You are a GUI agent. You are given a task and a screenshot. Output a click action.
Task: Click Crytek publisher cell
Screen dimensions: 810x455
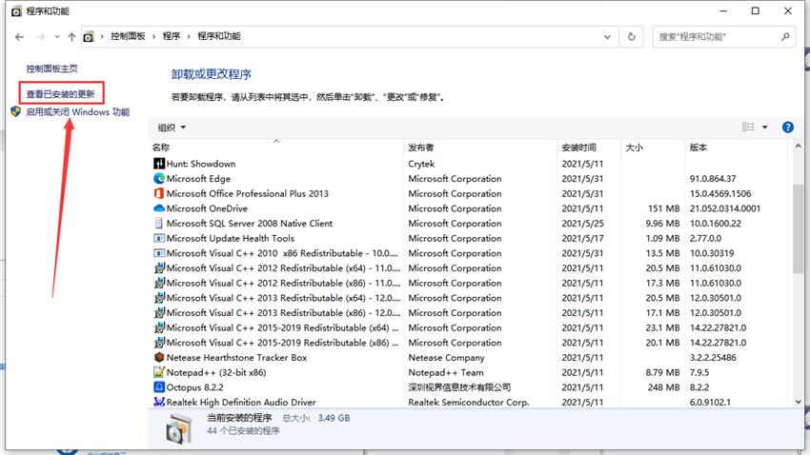click(x=421, y=164)
